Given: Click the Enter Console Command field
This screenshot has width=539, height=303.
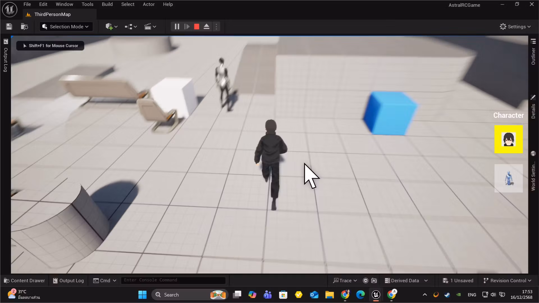Looking at the screenshot, I should click(x=173, y=280).
